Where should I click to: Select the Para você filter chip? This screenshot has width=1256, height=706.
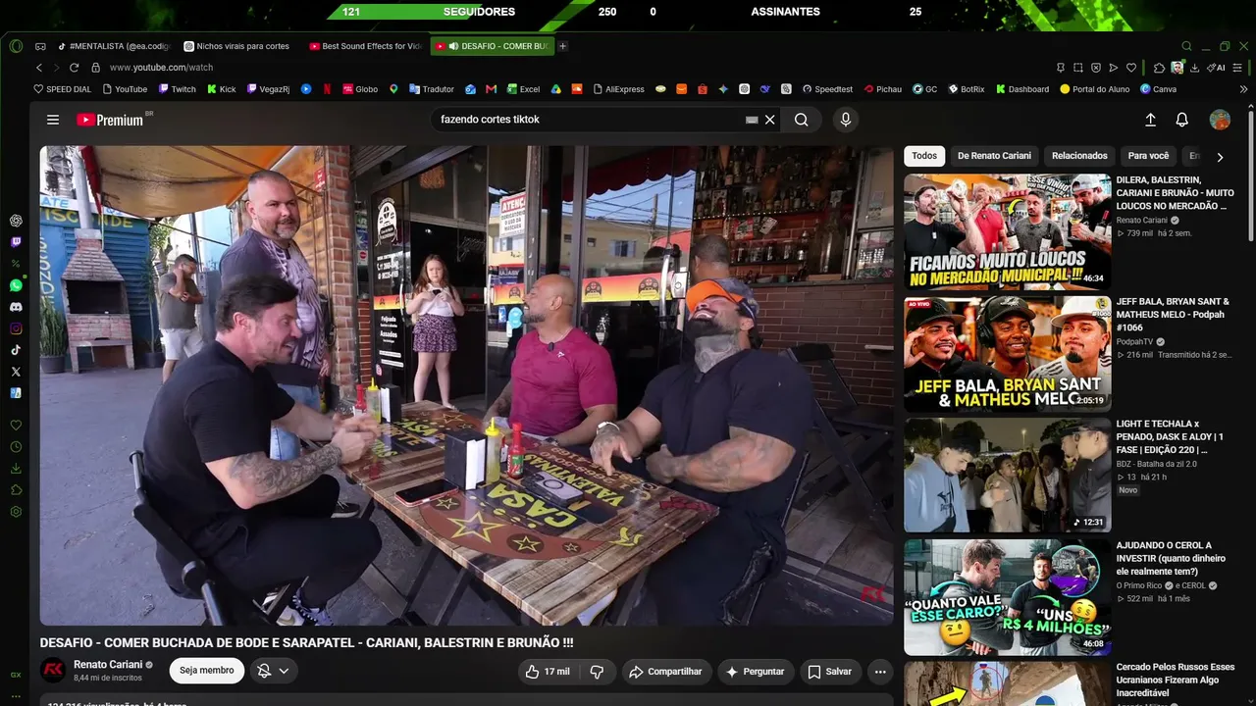1149,156
